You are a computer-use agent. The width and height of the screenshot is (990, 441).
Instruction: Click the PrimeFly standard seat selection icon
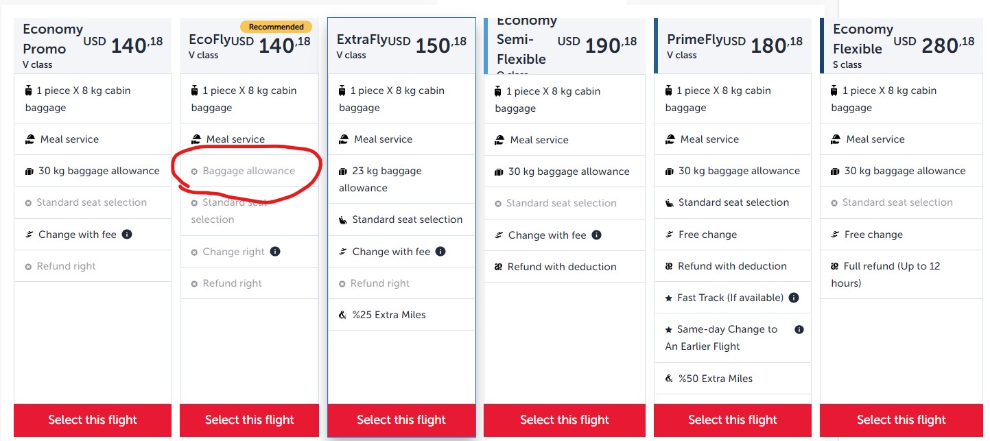pos(670,202)
